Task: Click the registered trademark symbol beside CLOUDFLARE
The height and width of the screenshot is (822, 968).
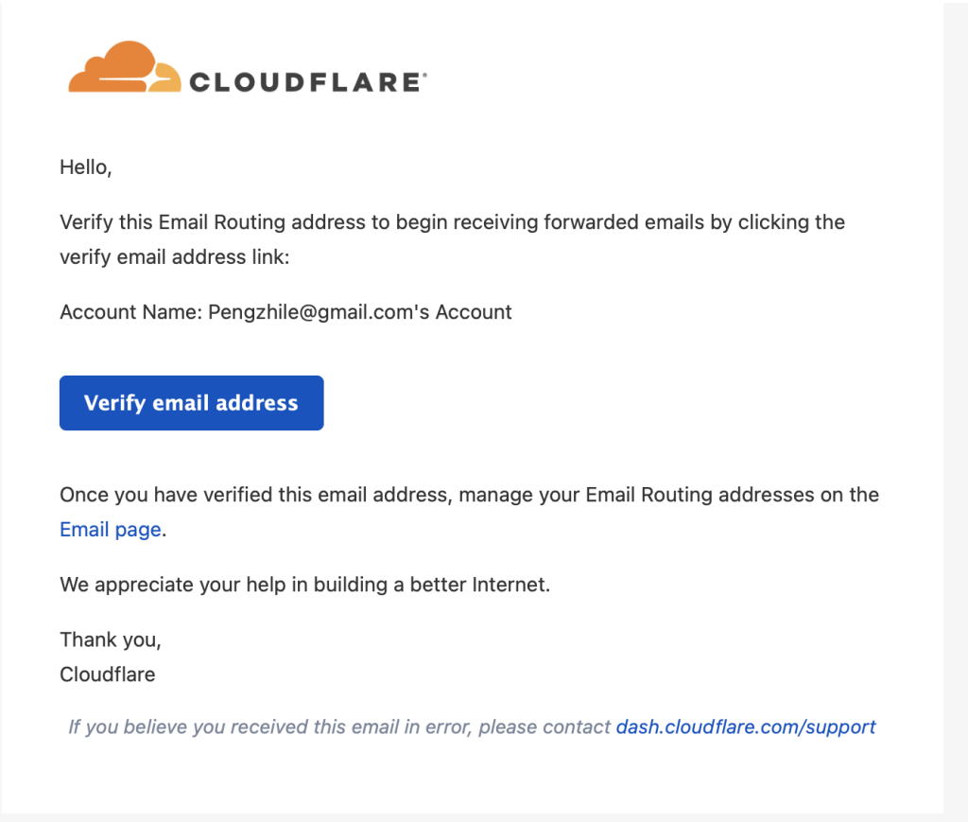Action: 424,75
